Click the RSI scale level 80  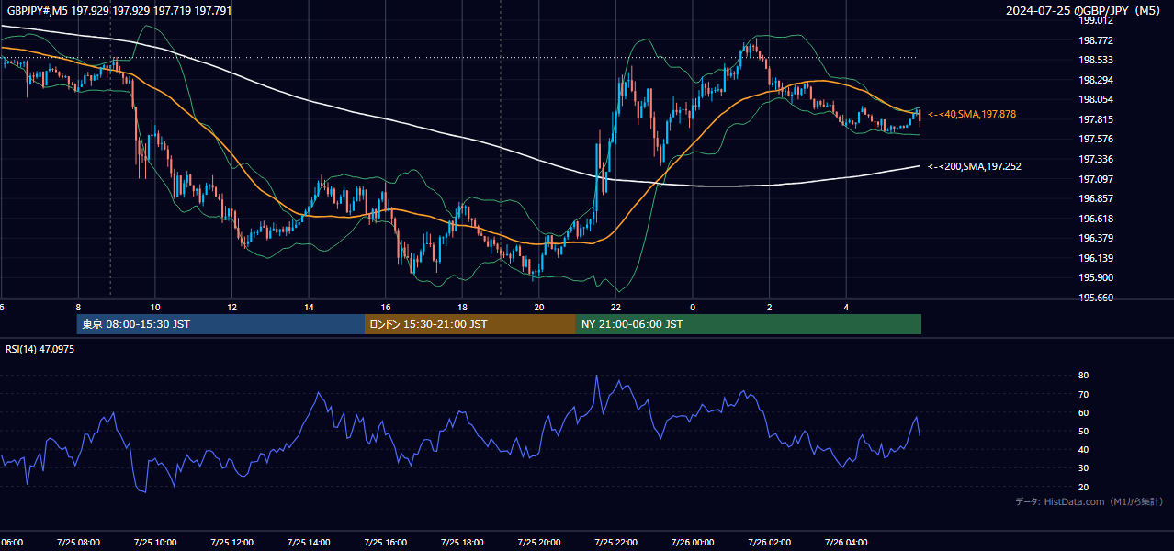pos(1084,376)
